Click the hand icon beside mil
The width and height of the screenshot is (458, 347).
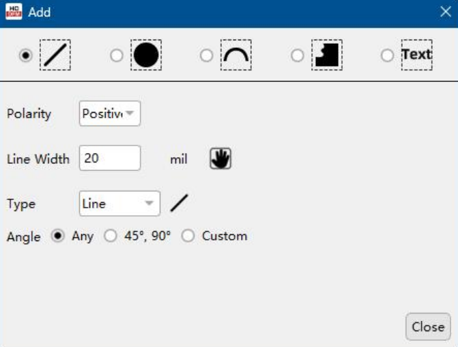click(220, 159)
